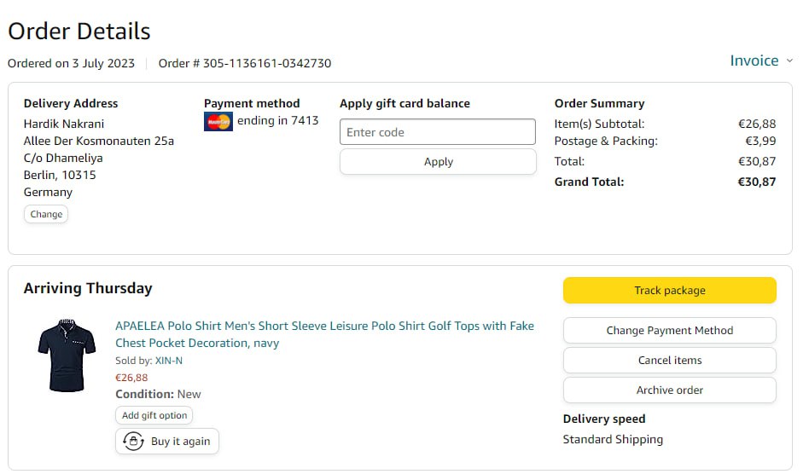
Task: Click the Arriving Thursday heading
Action: 88,288
